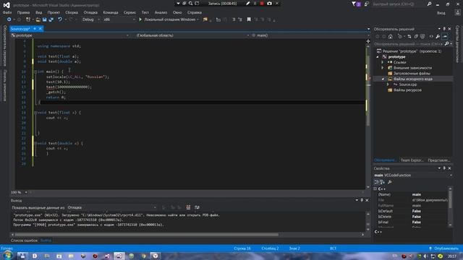Screen dimensions: 463x260
Task: Click the Solution Explorer search magnifier icon
Action: click(446, 43)
